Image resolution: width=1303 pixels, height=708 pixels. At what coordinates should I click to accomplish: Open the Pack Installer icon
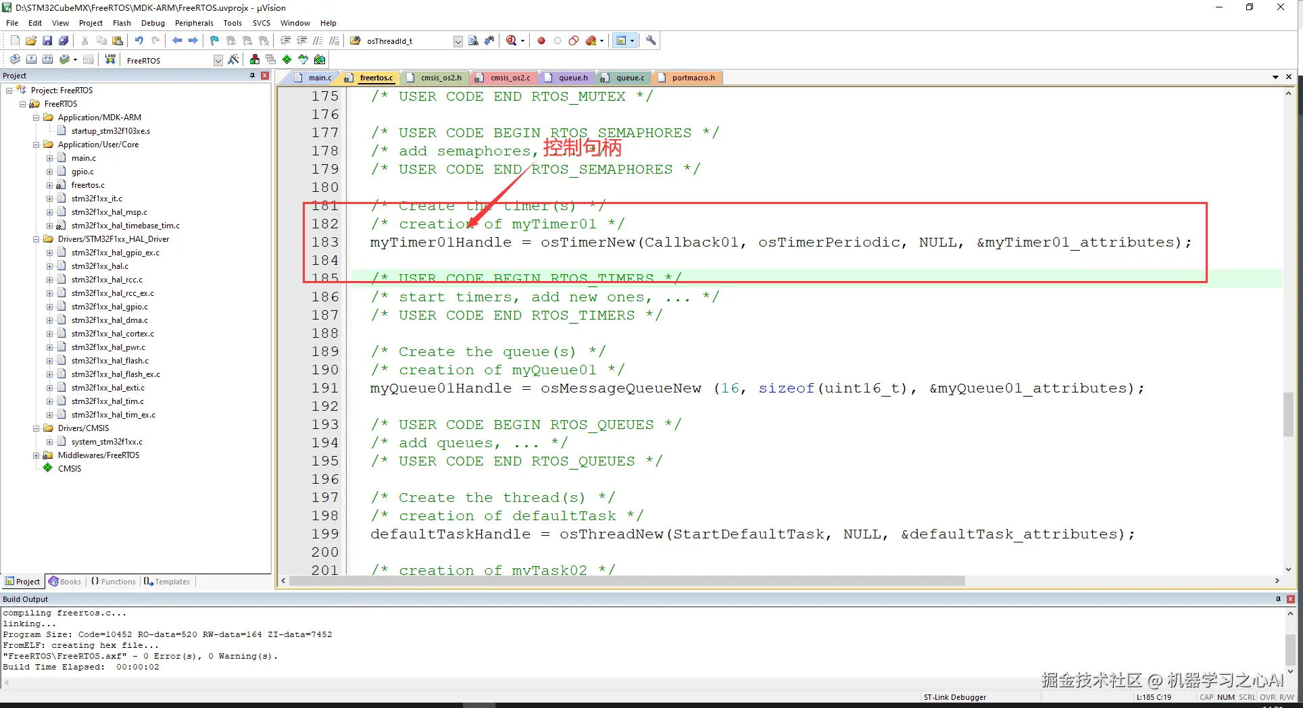[320, 59]
